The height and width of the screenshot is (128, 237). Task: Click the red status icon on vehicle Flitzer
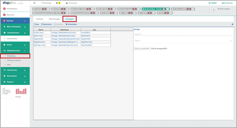167,13
